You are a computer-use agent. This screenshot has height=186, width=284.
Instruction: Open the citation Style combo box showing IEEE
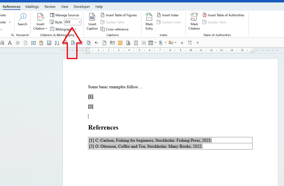(73, 22)
